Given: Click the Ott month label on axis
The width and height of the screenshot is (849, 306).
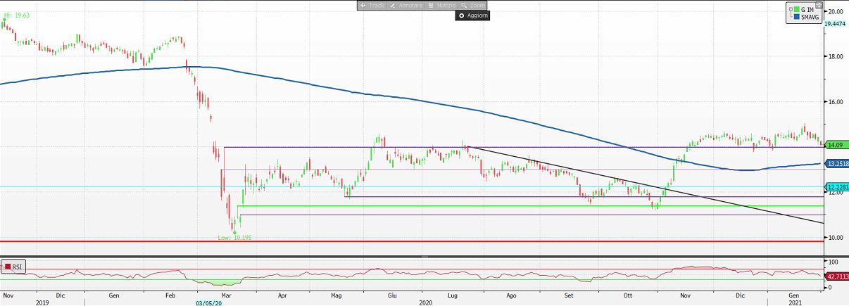Looking at the screenshot, I should pos(628,296).
